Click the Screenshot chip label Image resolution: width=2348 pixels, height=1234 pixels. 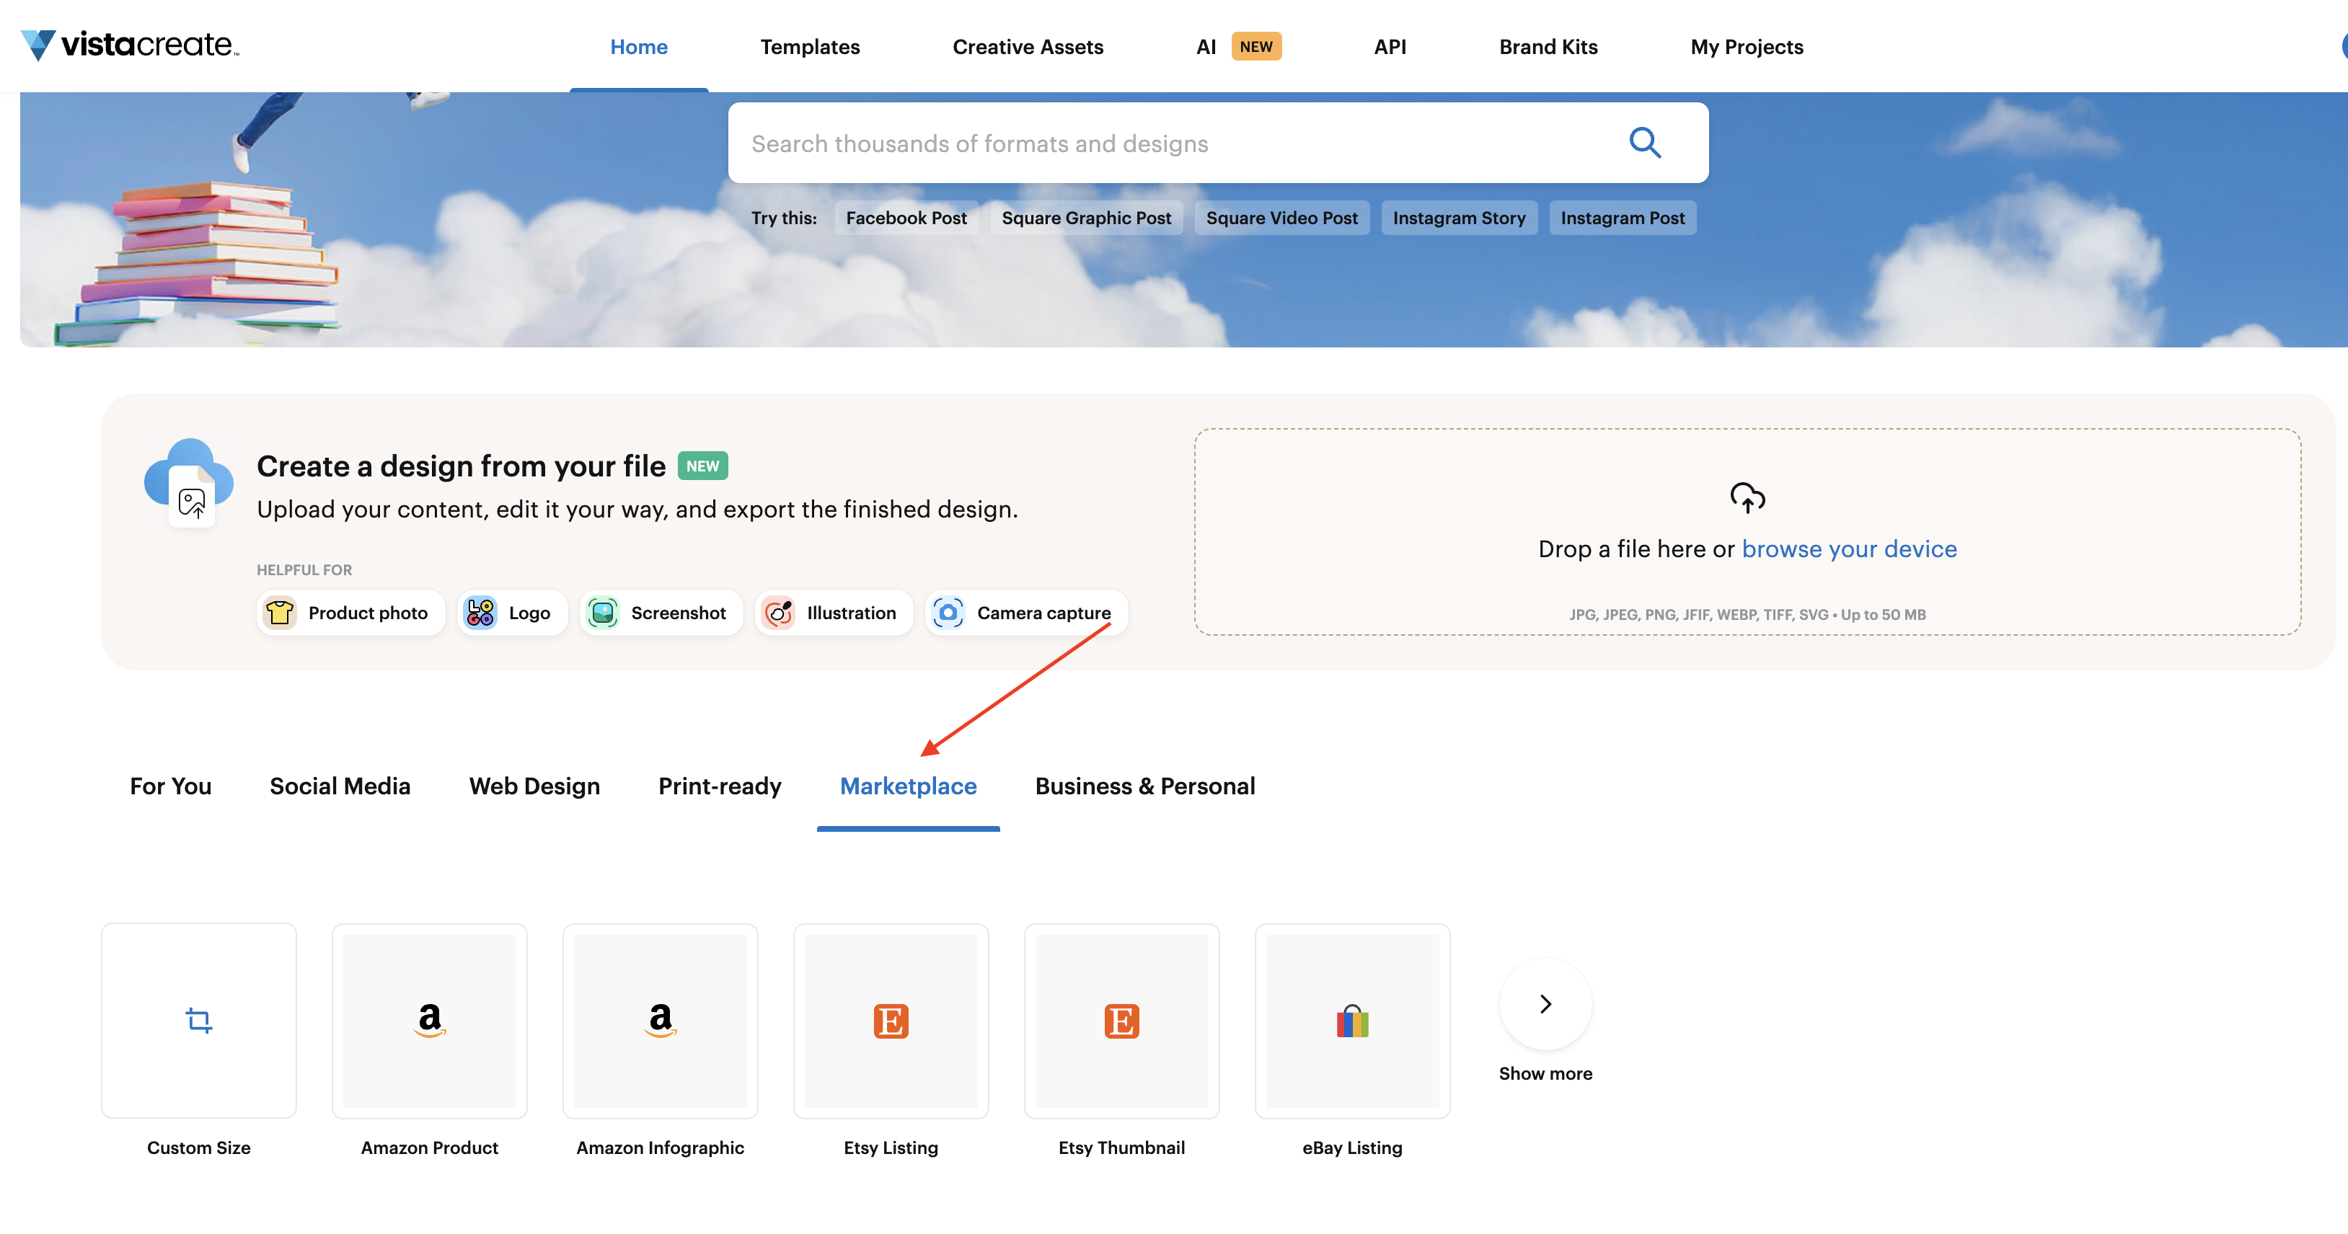coord(678,613)
